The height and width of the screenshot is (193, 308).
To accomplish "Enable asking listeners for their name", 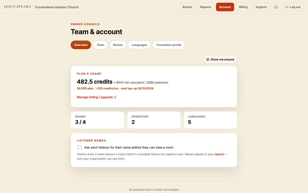I will [x=80, y=147].
